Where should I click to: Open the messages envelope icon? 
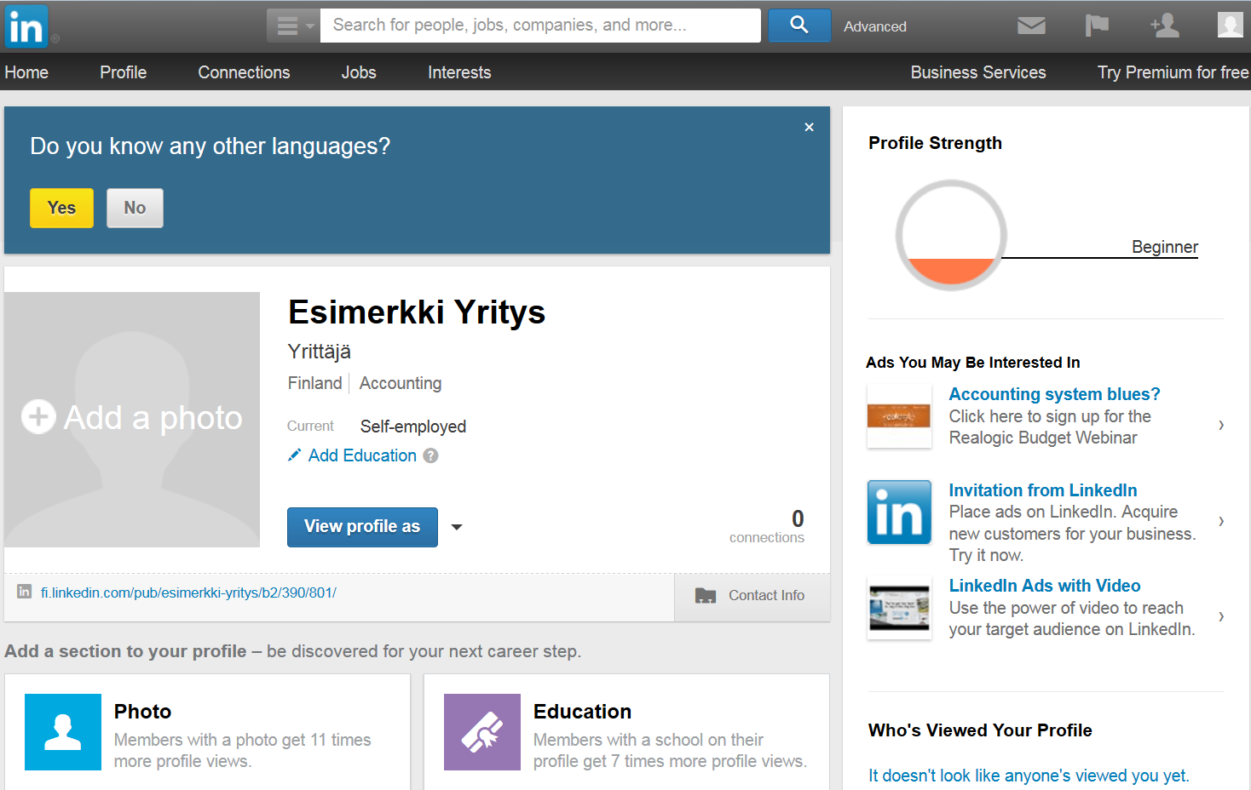coord(1031,26)
